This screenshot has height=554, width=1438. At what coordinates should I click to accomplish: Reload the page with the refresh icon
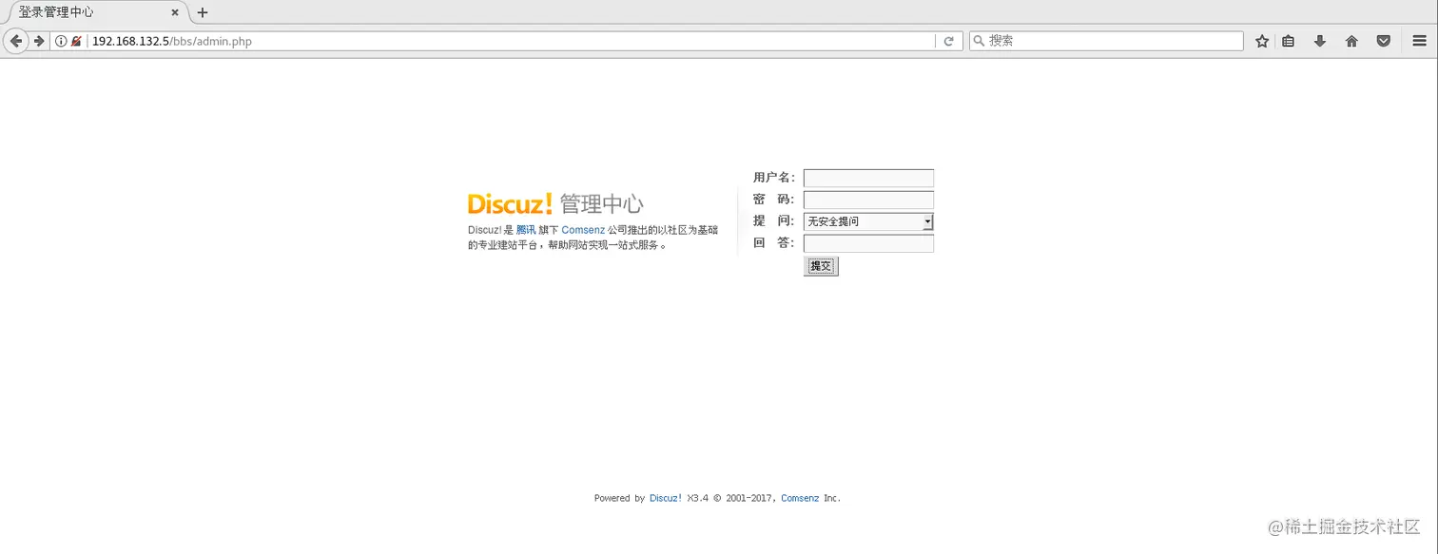[x=948, y=42]
